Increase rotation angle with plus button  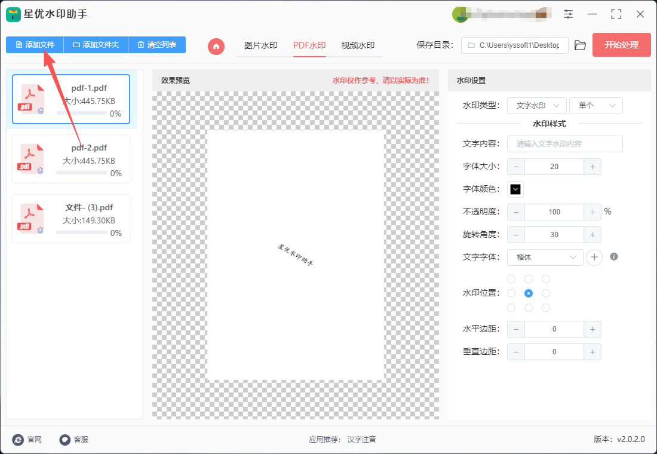592,235
